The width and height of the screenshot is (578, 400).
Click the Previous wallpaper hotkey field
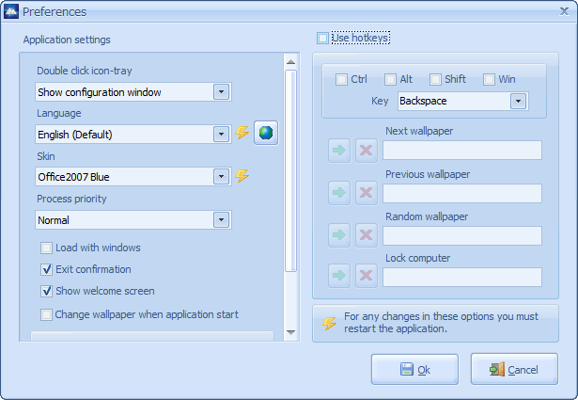[462, 193]
